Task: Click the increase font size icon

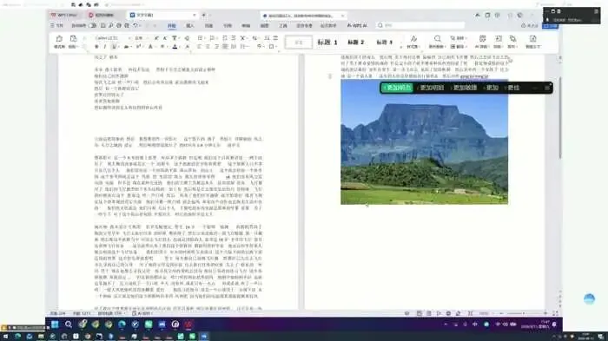Action: pos(156,38)
